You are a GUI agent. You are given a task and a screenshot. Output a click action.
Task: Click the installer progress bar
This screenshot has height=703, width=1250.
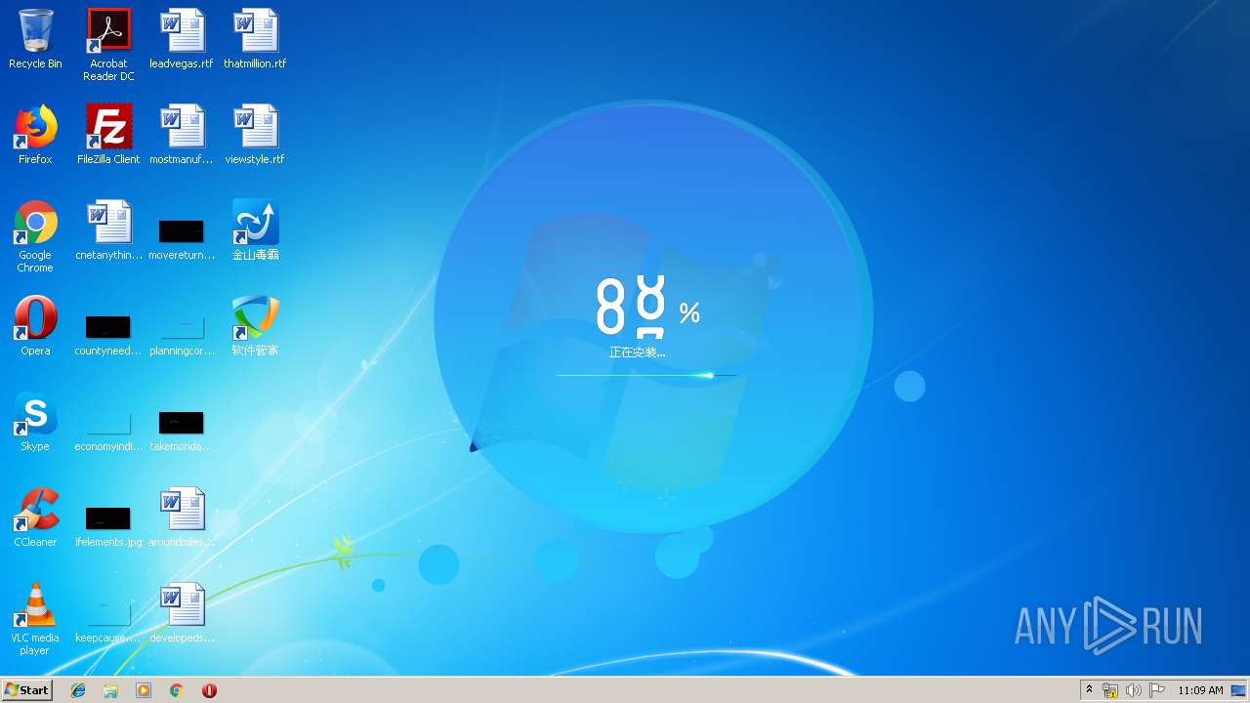[x=646, y=375]
